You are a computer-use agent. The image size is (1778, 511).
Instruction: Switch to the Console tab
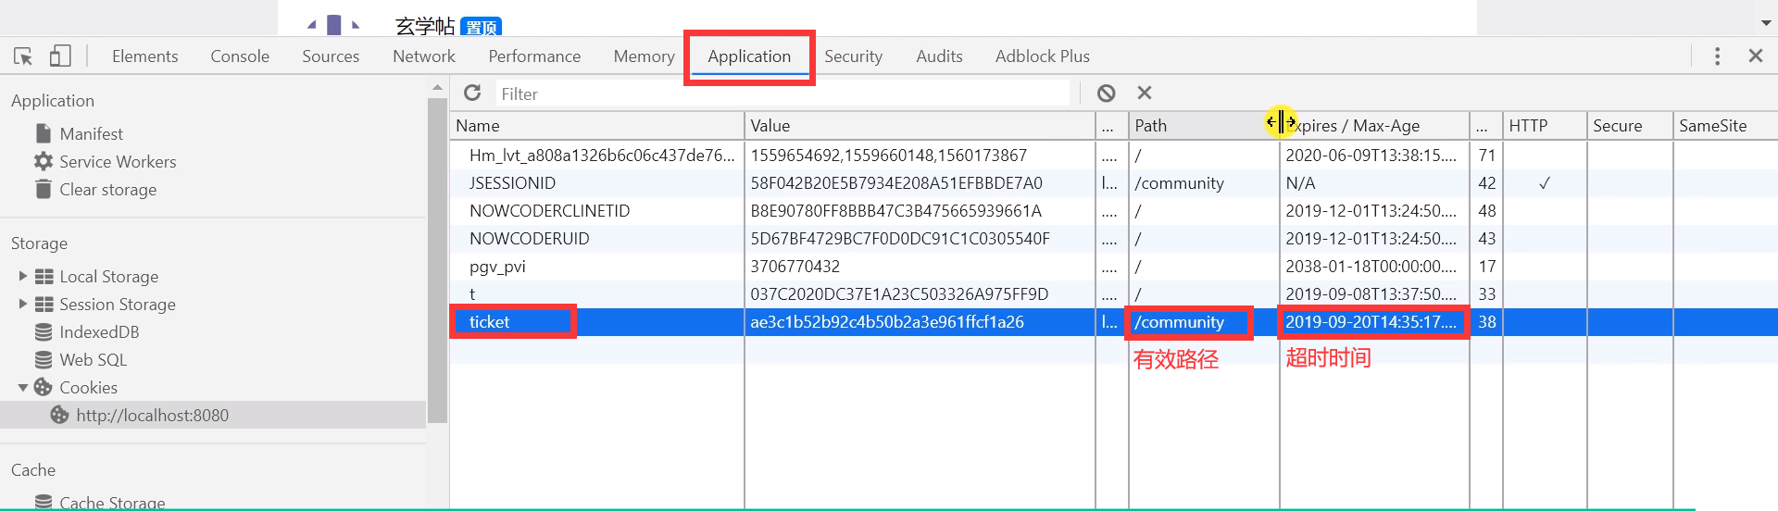pos(240,56)
